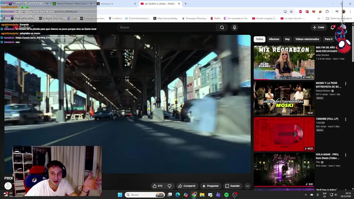
Task: Open the MOSKI interview thumbnail
Action: (284, 98)
